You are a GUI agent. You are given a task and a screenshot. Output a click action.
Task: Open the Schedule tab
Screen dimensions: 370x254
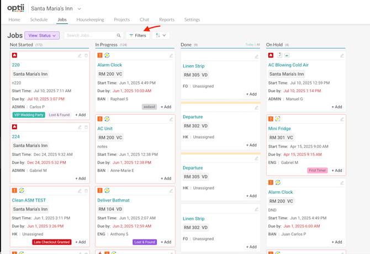[x=39, y=19]
